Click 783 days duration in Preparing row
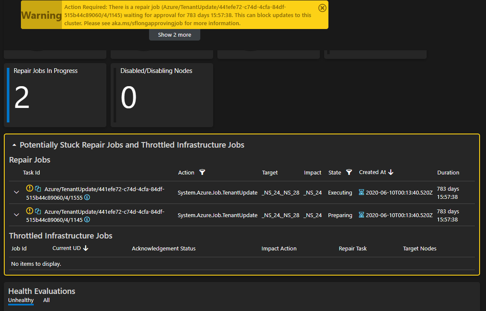The height and width of the screenshot is (311, 486). pos(448,215)
